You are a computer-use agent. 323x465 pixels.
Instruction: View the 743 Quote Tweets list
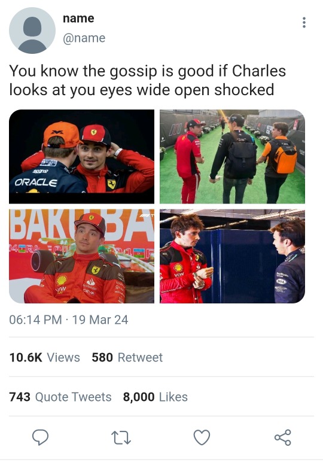[x=60, y=397]
